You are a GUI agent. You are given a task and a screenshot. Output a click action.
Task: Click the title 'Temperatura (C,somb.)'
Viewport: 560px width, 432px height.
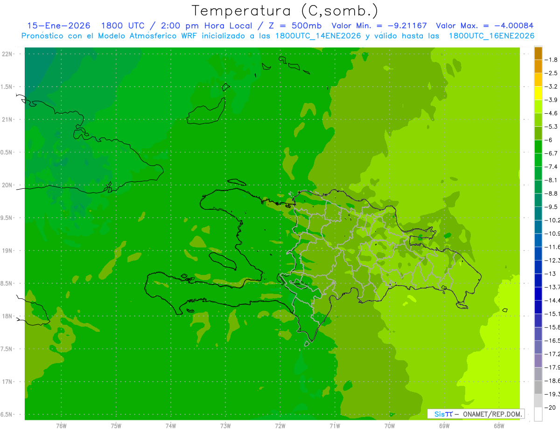click(285, 10)
